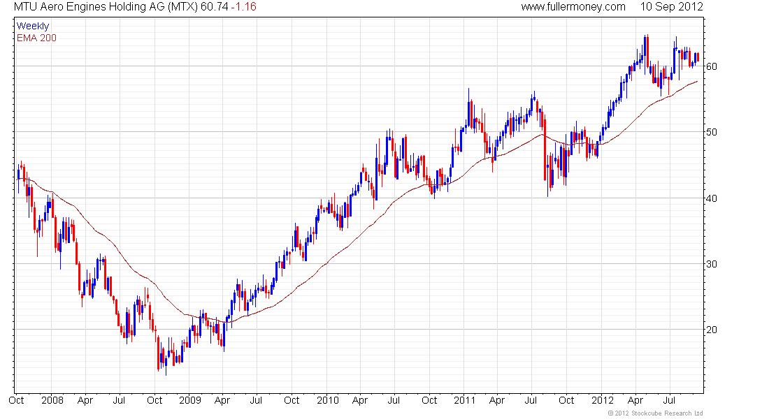
Task: Click the 60.74 last price value
Action: (215, 7)
